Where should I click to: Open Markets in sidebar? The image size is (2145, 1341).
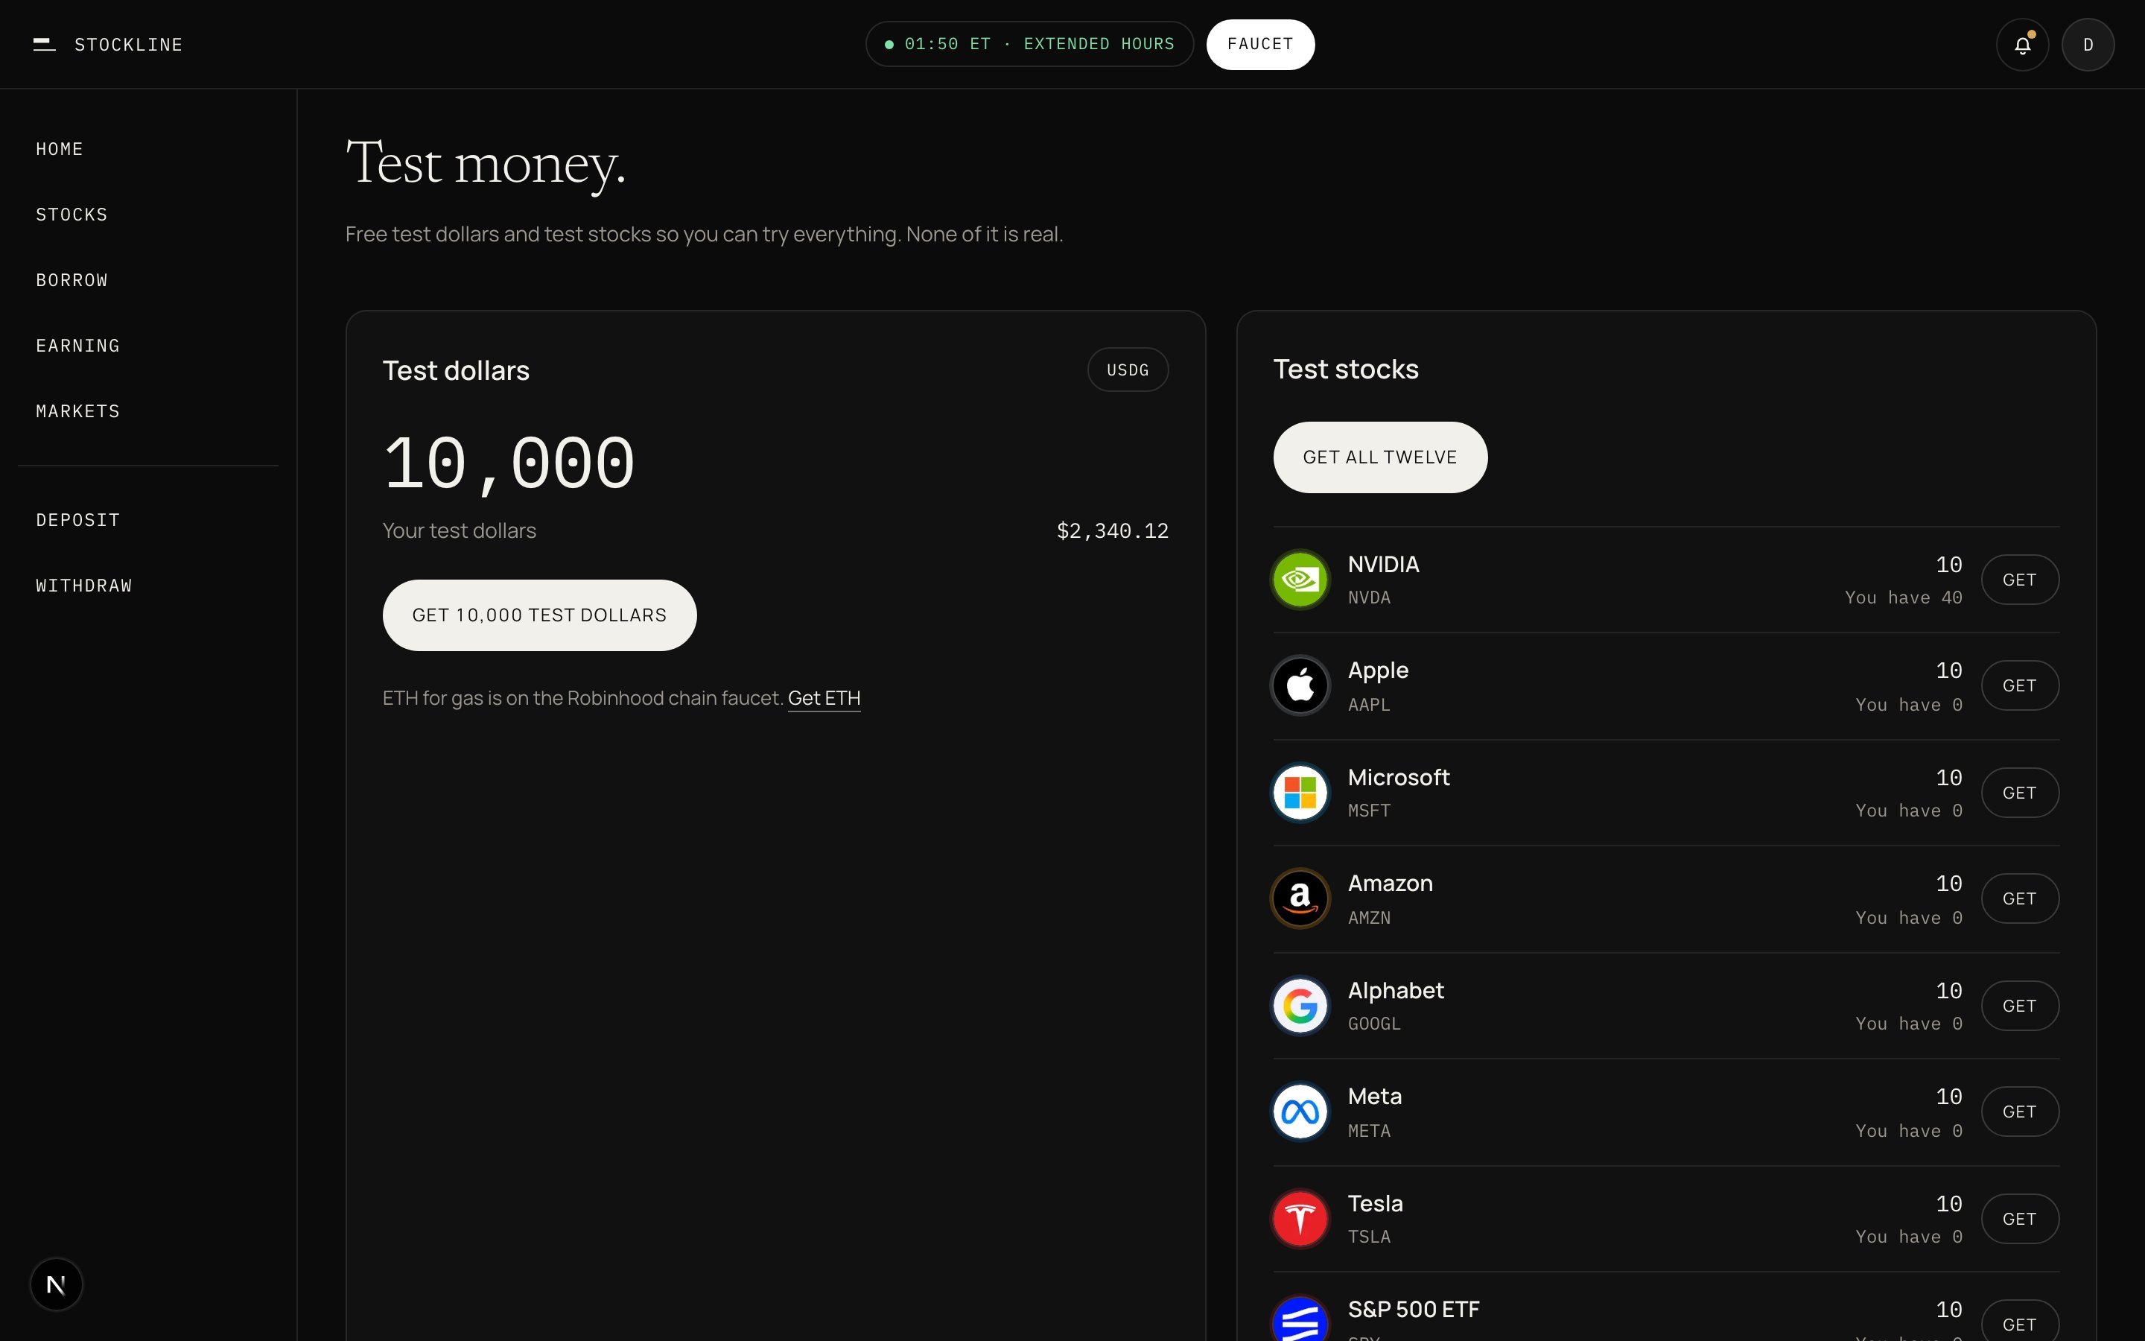coord(78,411)
